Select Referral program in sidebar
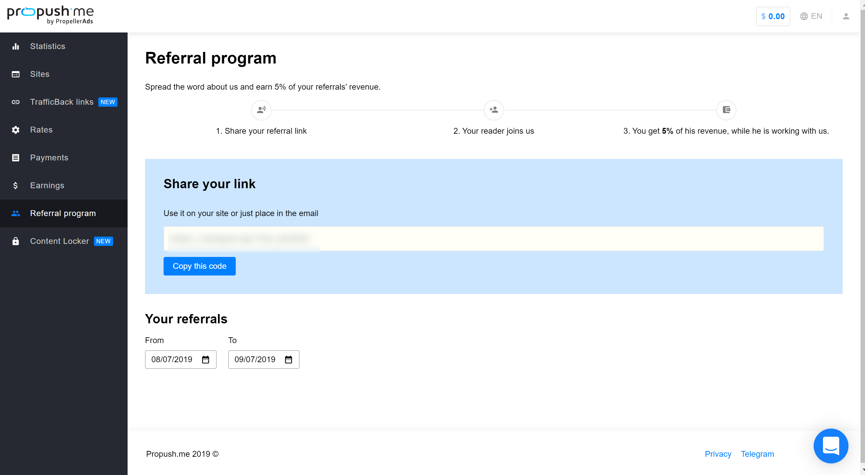Viewport: 865px width, 475px height. [64, 213]
